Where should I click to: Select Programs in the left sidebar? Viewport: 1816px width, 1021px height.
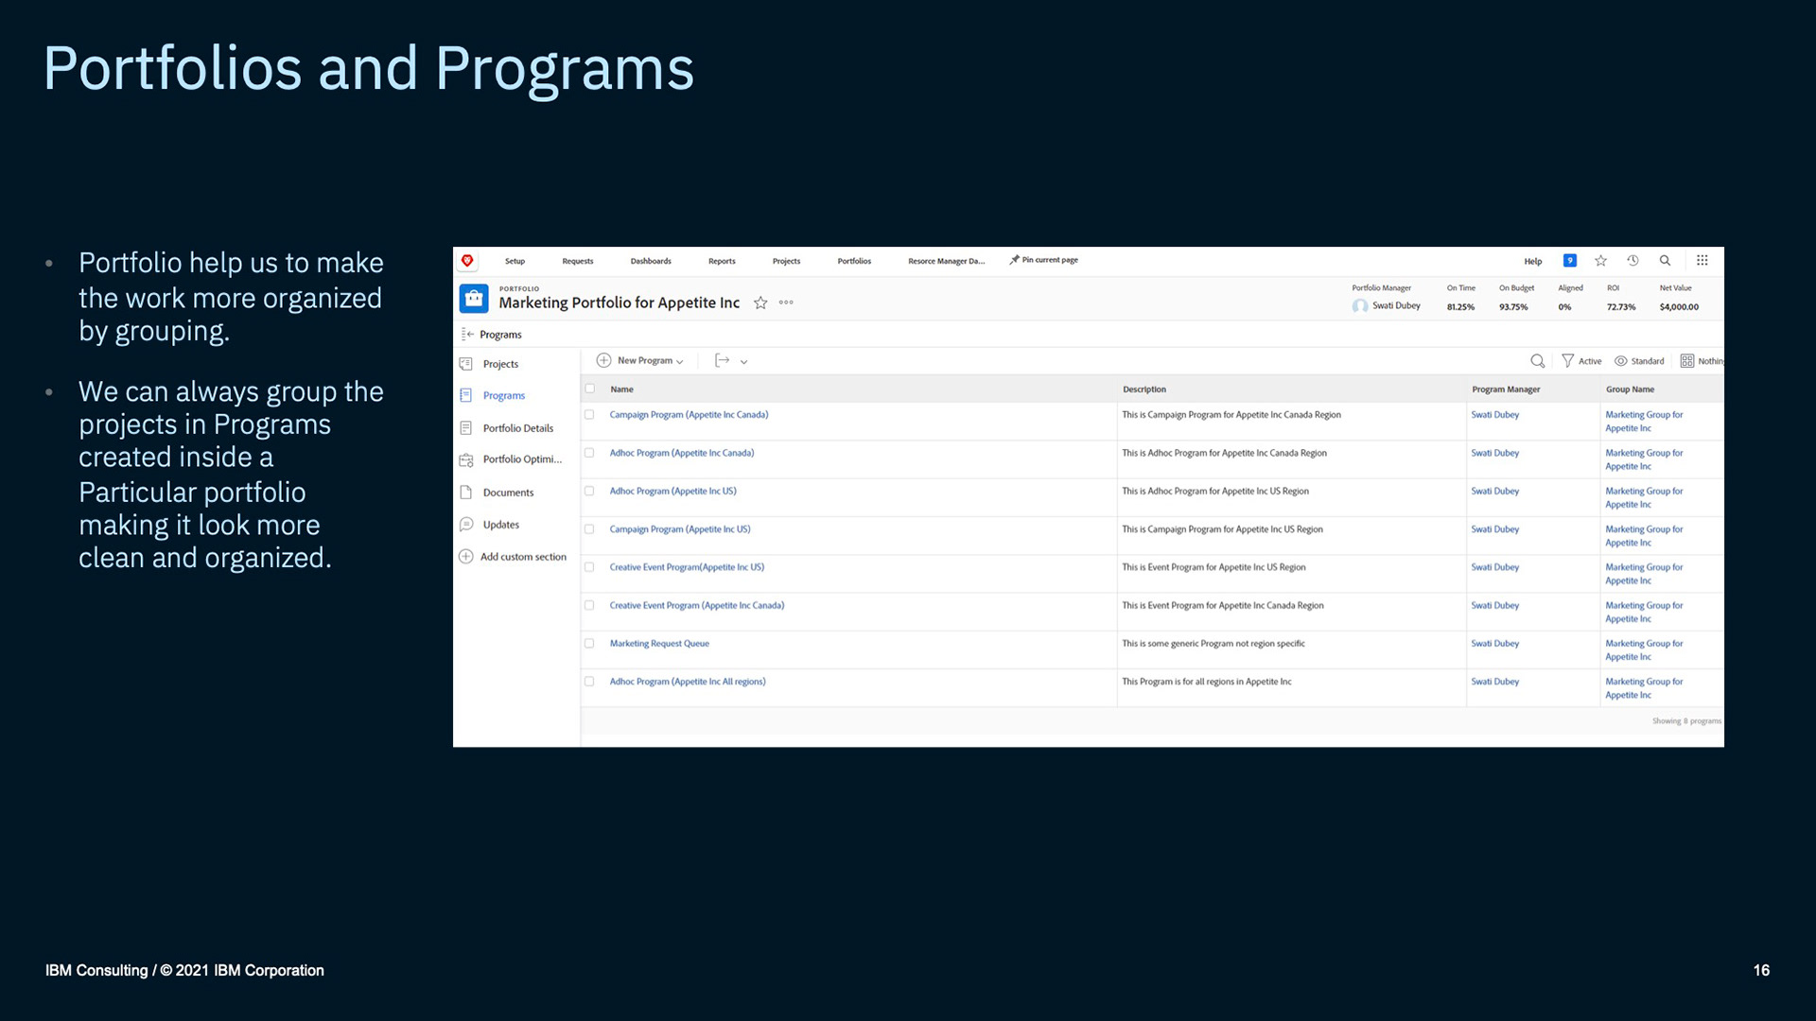[x=504, y=396]
